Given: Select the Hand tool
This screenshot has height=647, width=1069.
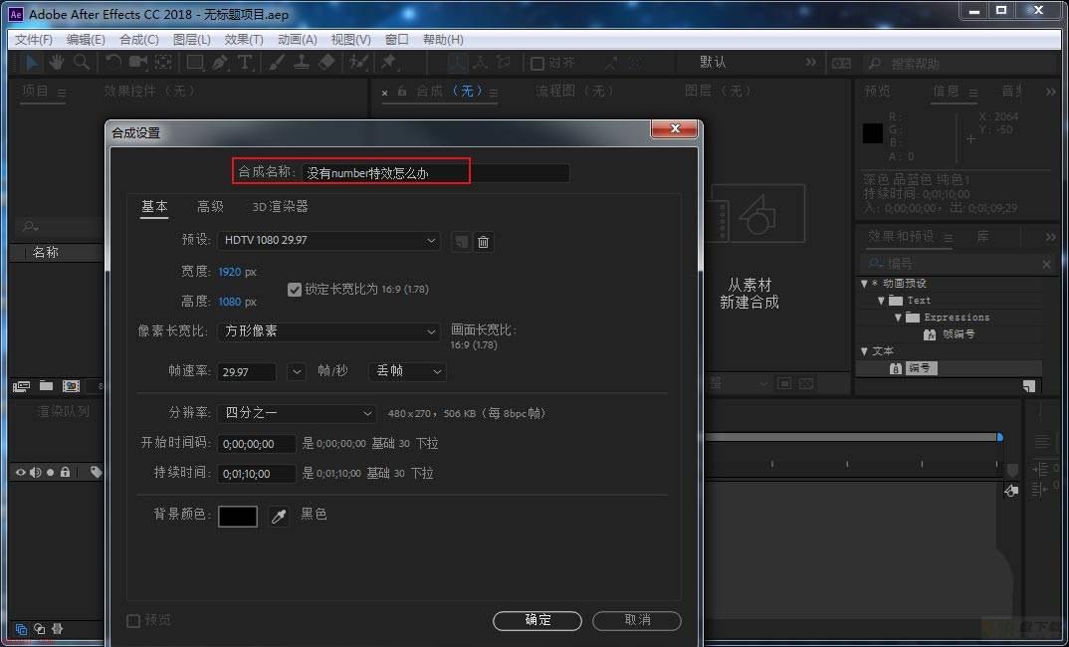Looking at the screenshot, I should coord(57,63).
